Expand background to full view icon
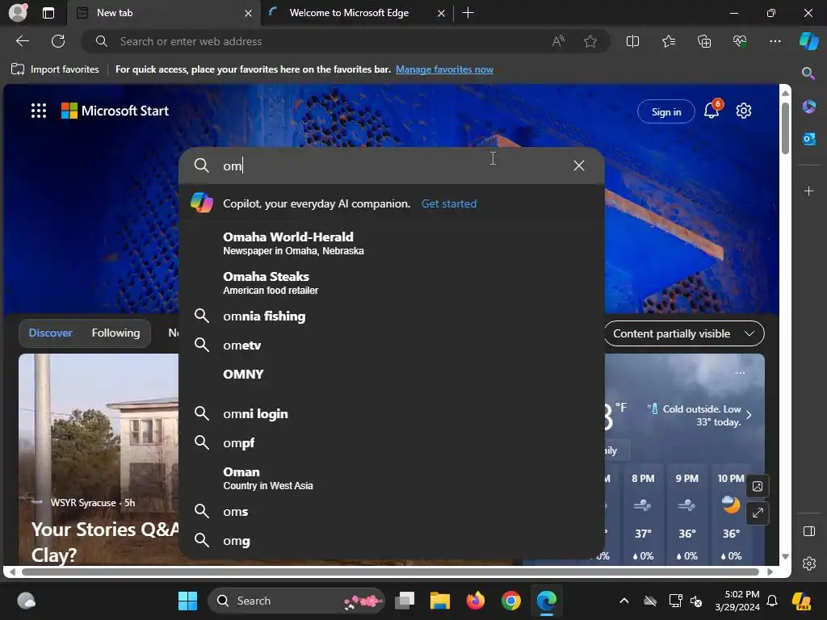The width and height of the screenshot is (827, 620). pos(758,513)
